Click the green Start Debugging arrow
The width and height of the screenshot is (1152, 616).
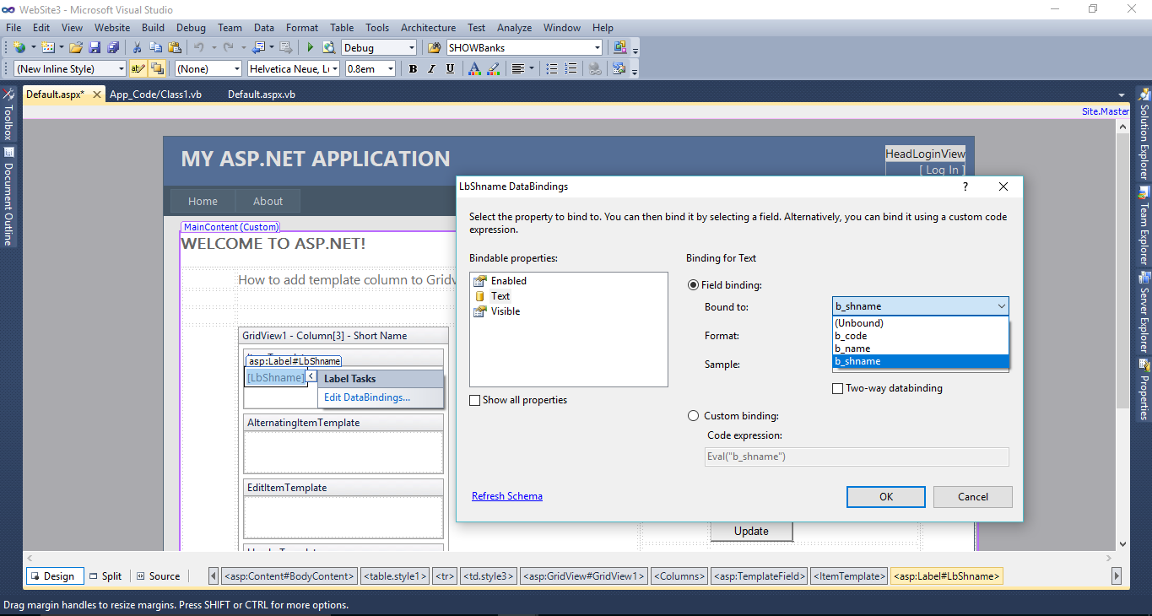click(x=311, y=48)
